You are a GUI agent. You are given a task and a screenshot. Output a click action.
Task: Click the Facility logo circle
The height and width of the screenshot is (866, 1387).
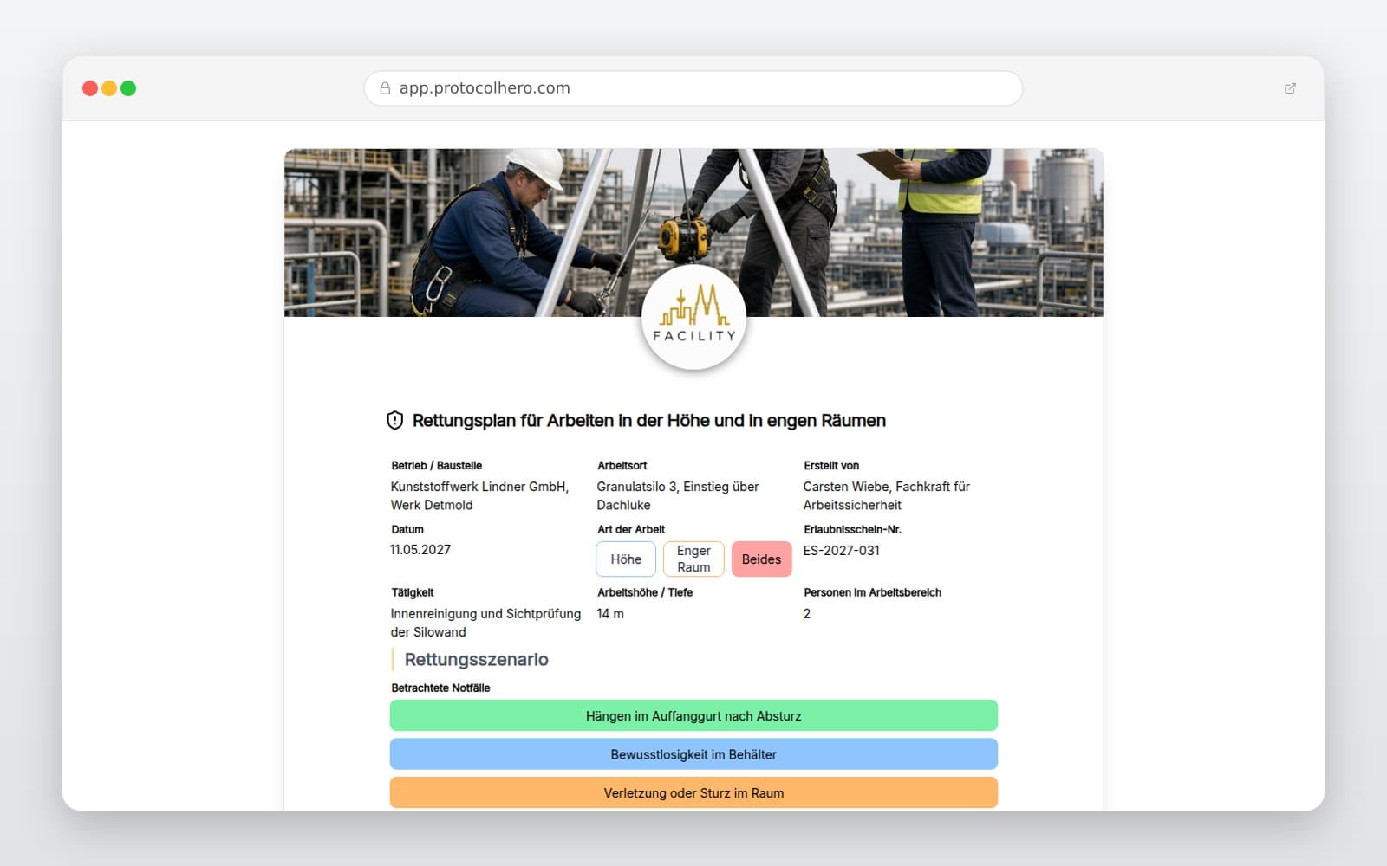(x=693, y=317)
